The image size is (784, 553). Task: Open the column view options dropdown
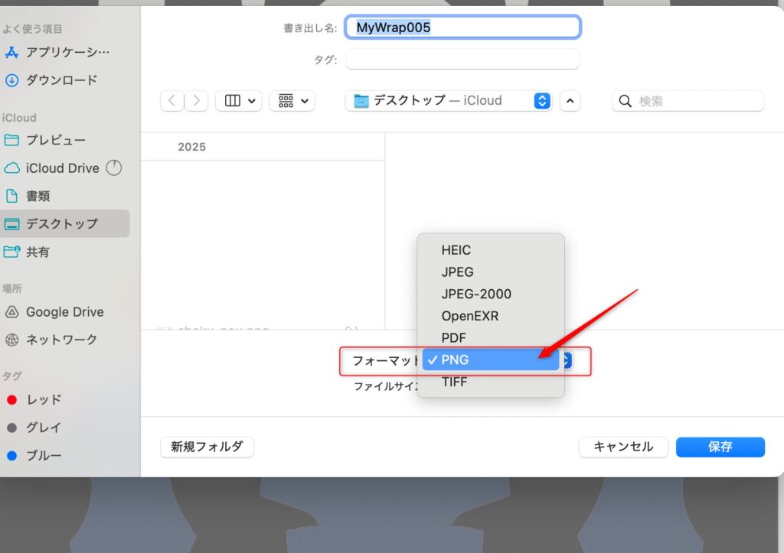(x=239, y=101)
